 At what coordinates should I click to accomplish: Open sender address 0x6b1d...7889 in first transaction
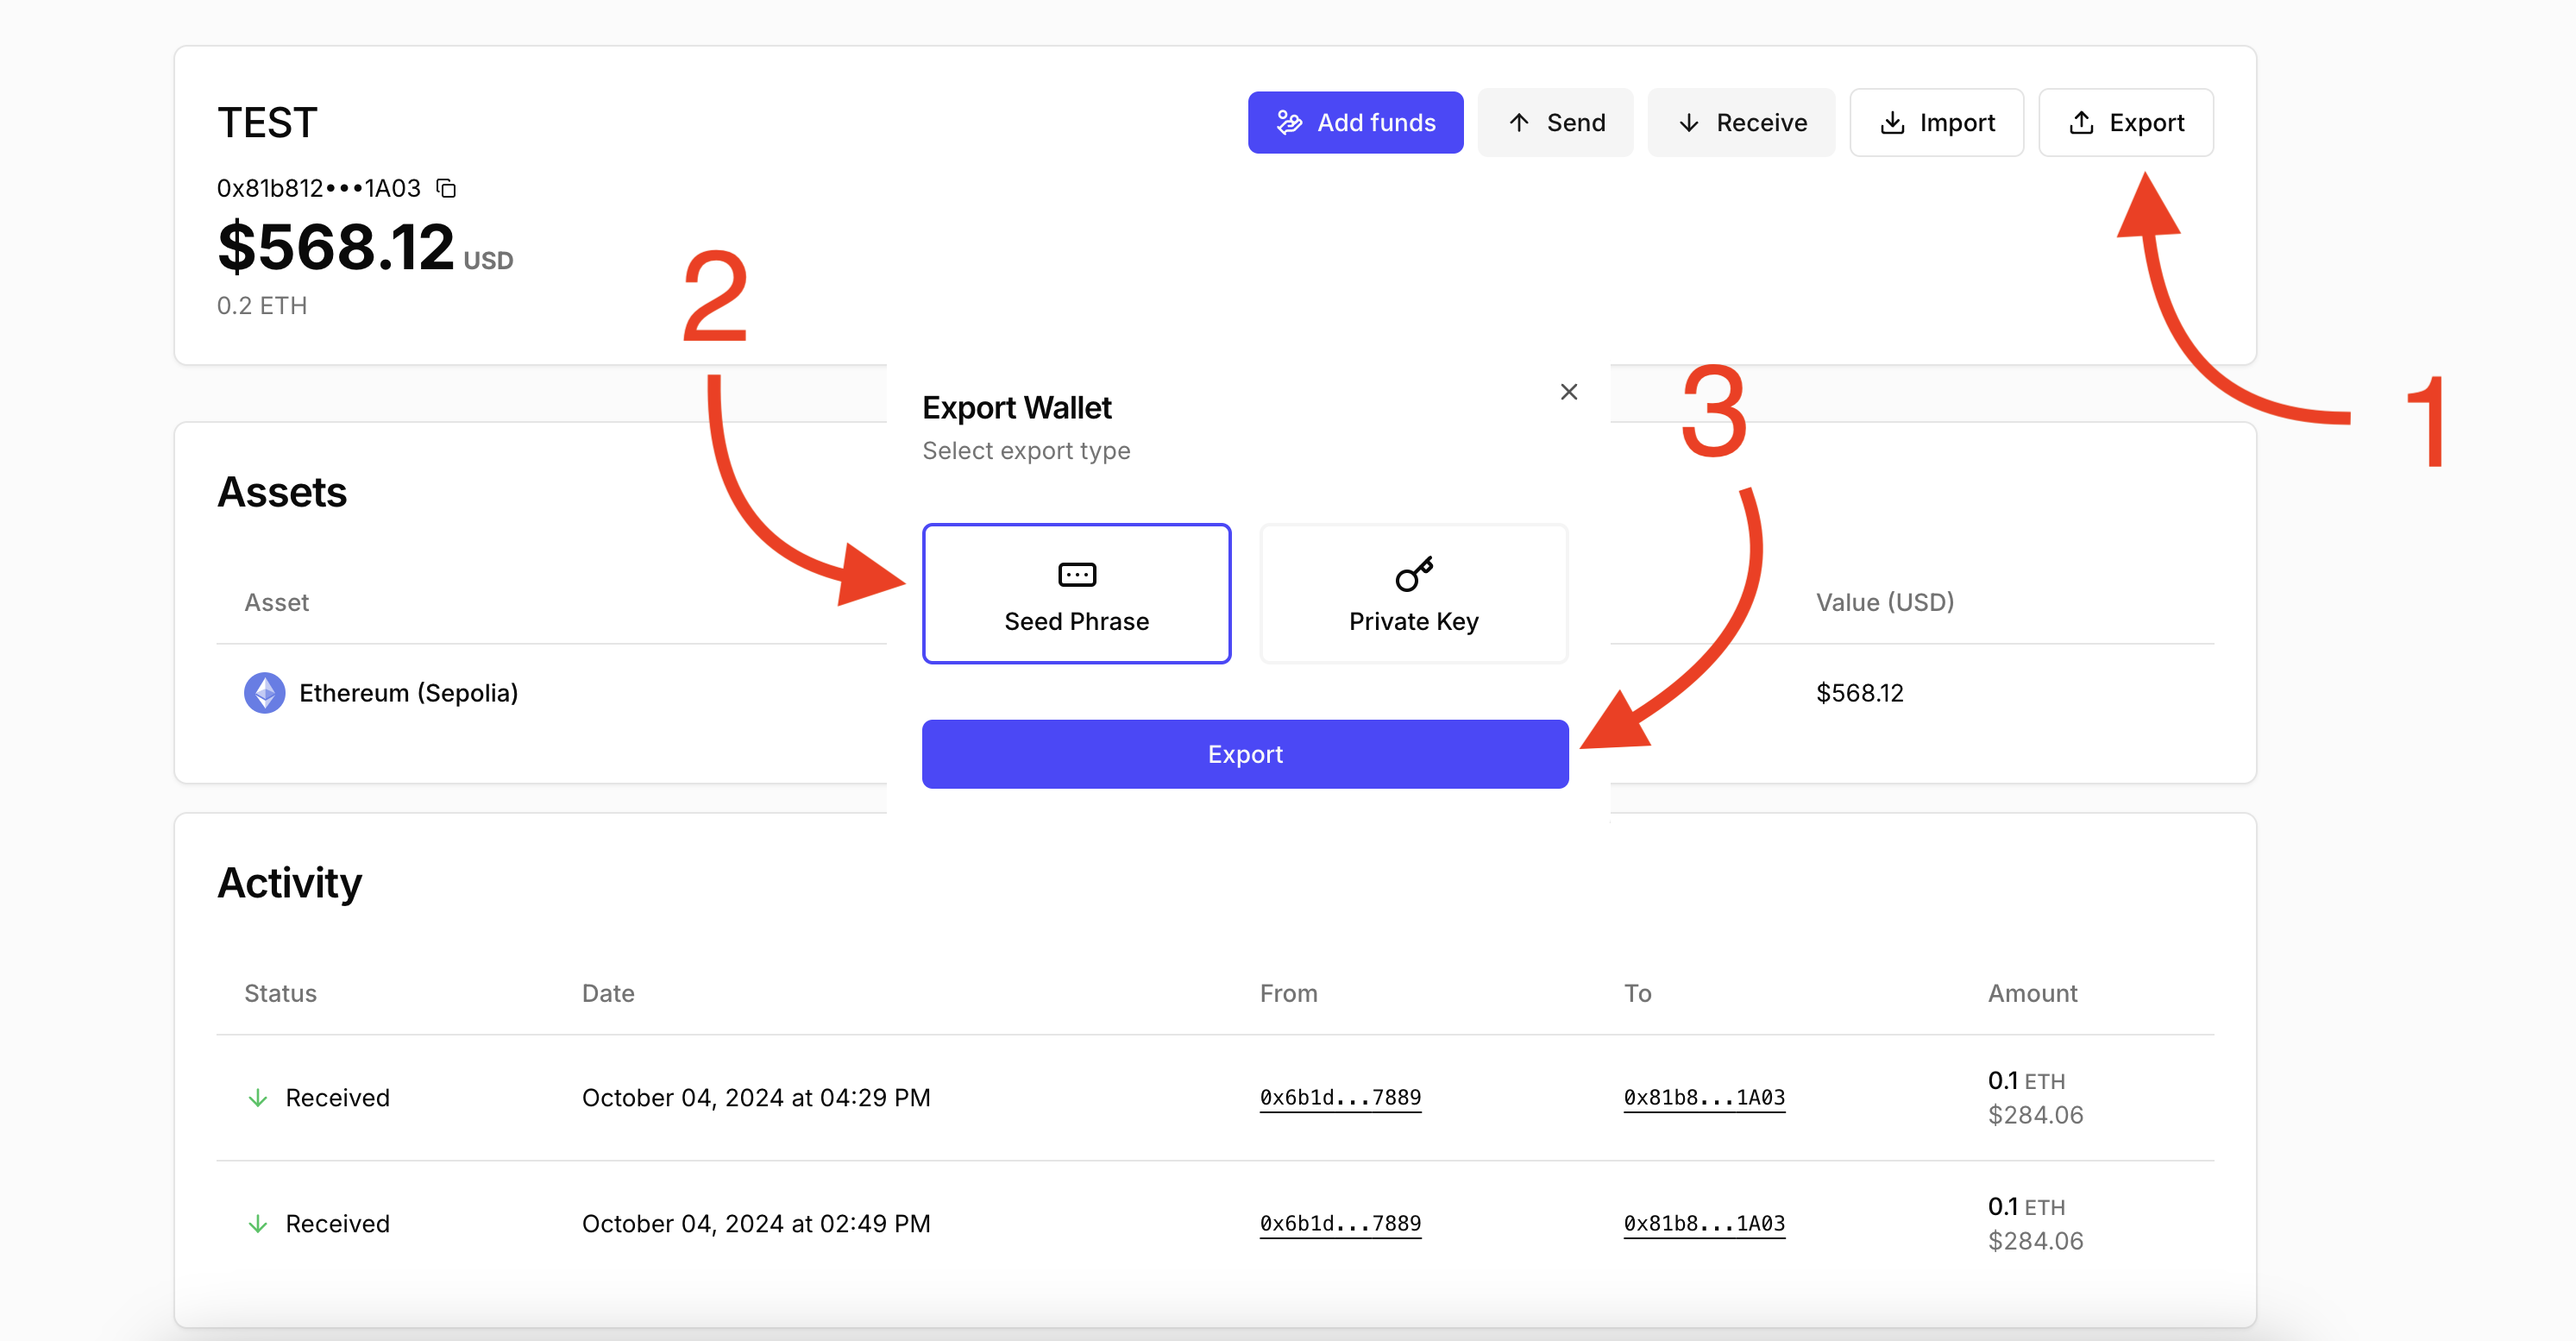point(1339,1097)
